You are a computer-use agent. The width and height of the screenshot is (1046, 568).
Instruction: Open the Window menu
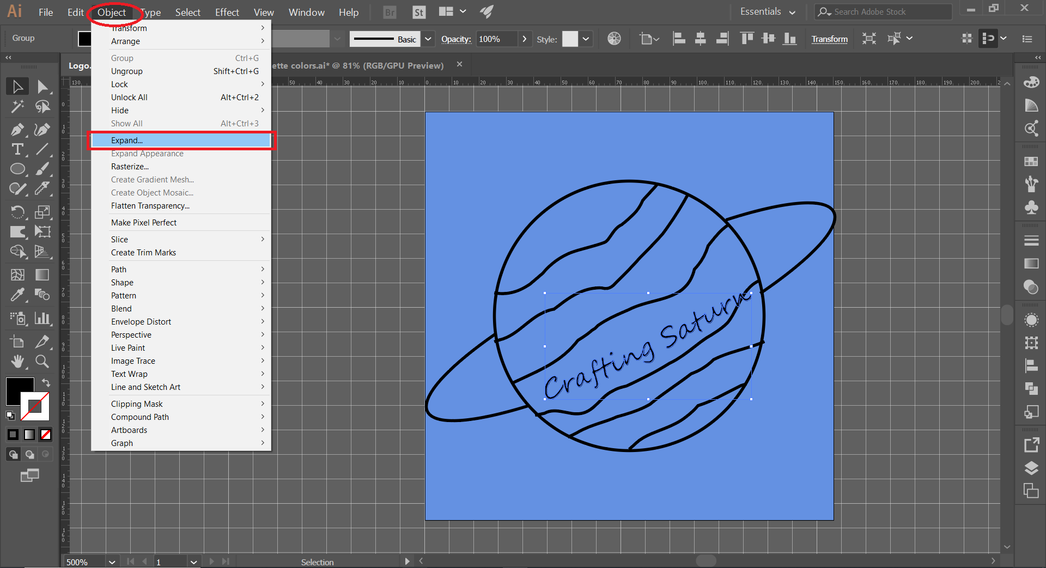[x=306, y=12]
